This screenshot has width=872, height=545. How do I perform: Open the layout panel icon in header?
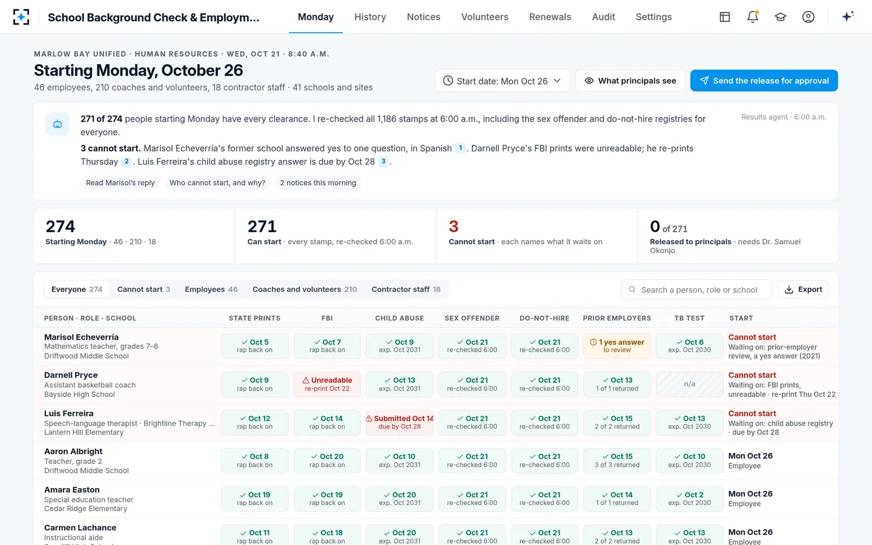pos(725,17)
